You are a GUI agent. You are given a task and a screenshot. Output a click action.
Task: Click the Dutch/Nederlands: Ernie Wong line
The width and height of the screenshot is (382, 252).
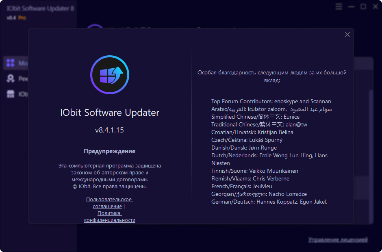click(269, 159)
